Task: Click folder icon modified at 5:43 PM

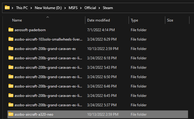Action: [x=11, y=67]
